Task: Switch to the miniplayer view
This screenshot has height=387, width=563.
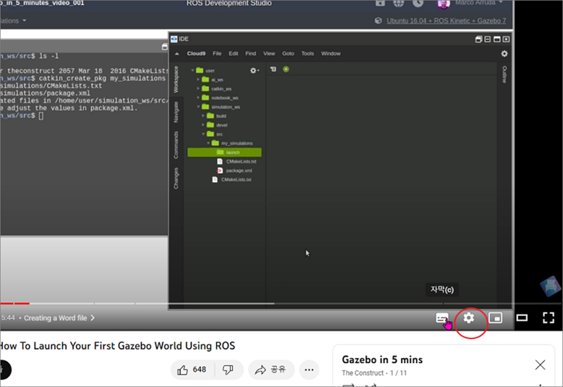Action: (495, 318)
